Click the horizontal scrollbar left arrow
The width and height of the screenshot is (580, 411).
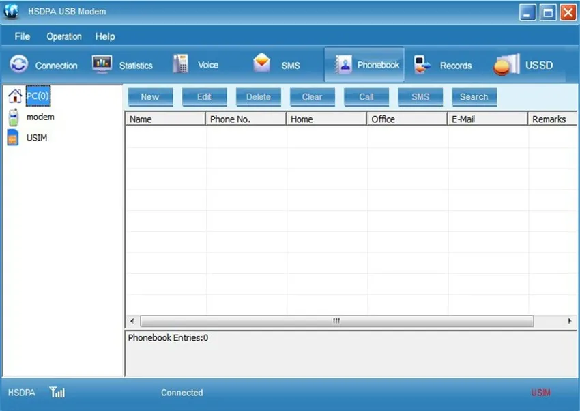click(132, 321)
